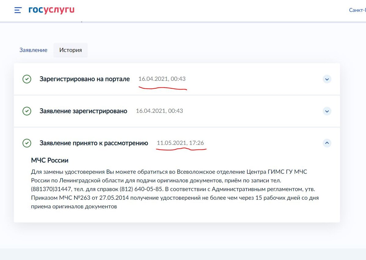Click the green checkmark beside Зарегистрировано на портале
This screenshot has width=366, height=260.
pyautogui.click(x=27, y=79)
